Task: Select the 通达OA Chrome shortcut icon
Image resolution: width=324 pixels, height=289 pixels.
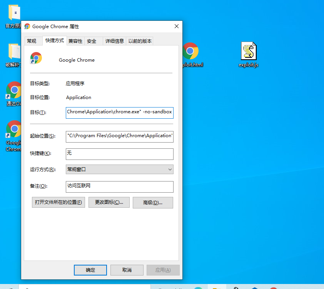Action: (13, 90)
